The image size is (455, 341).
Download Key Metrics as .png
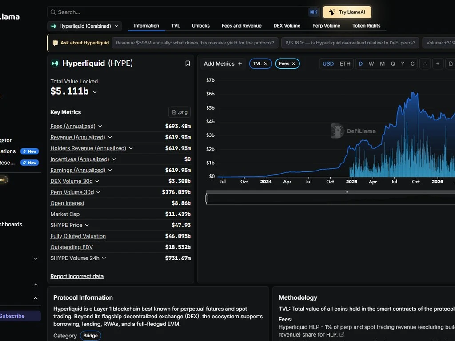tap(180, 112)
